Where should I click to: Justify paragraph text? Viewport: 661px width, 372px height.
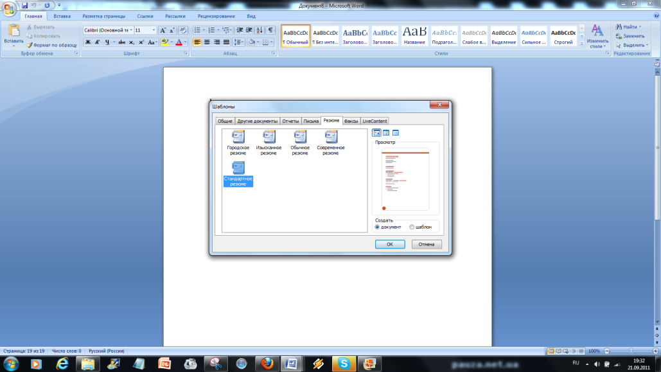[226, 42]
